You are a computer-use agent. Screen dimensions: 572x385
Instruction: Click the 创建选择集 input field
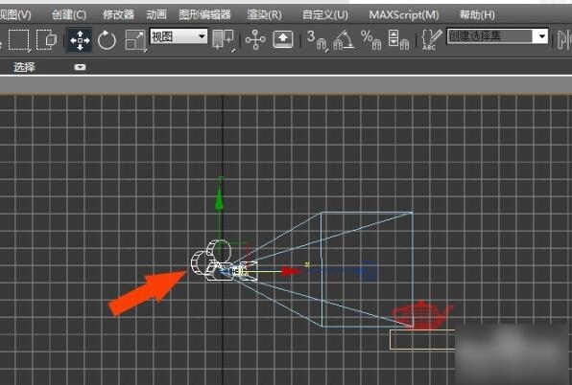(x=489, y=36)
